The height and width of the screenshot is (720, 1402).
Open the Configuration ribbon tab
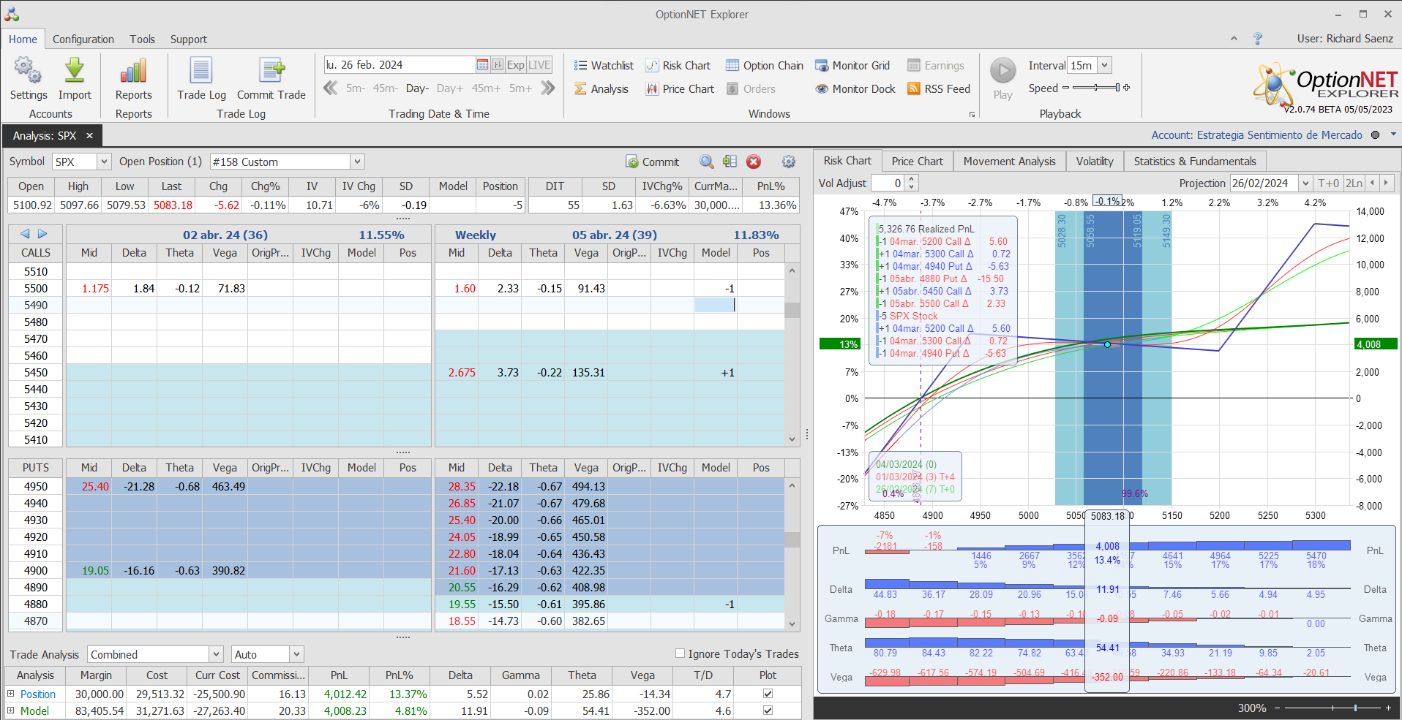[83, 39]
